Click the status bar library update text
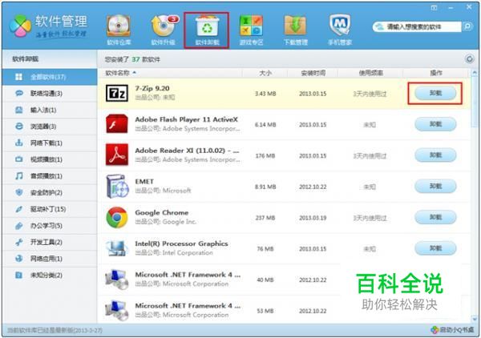481x338 pixels. 55,330
